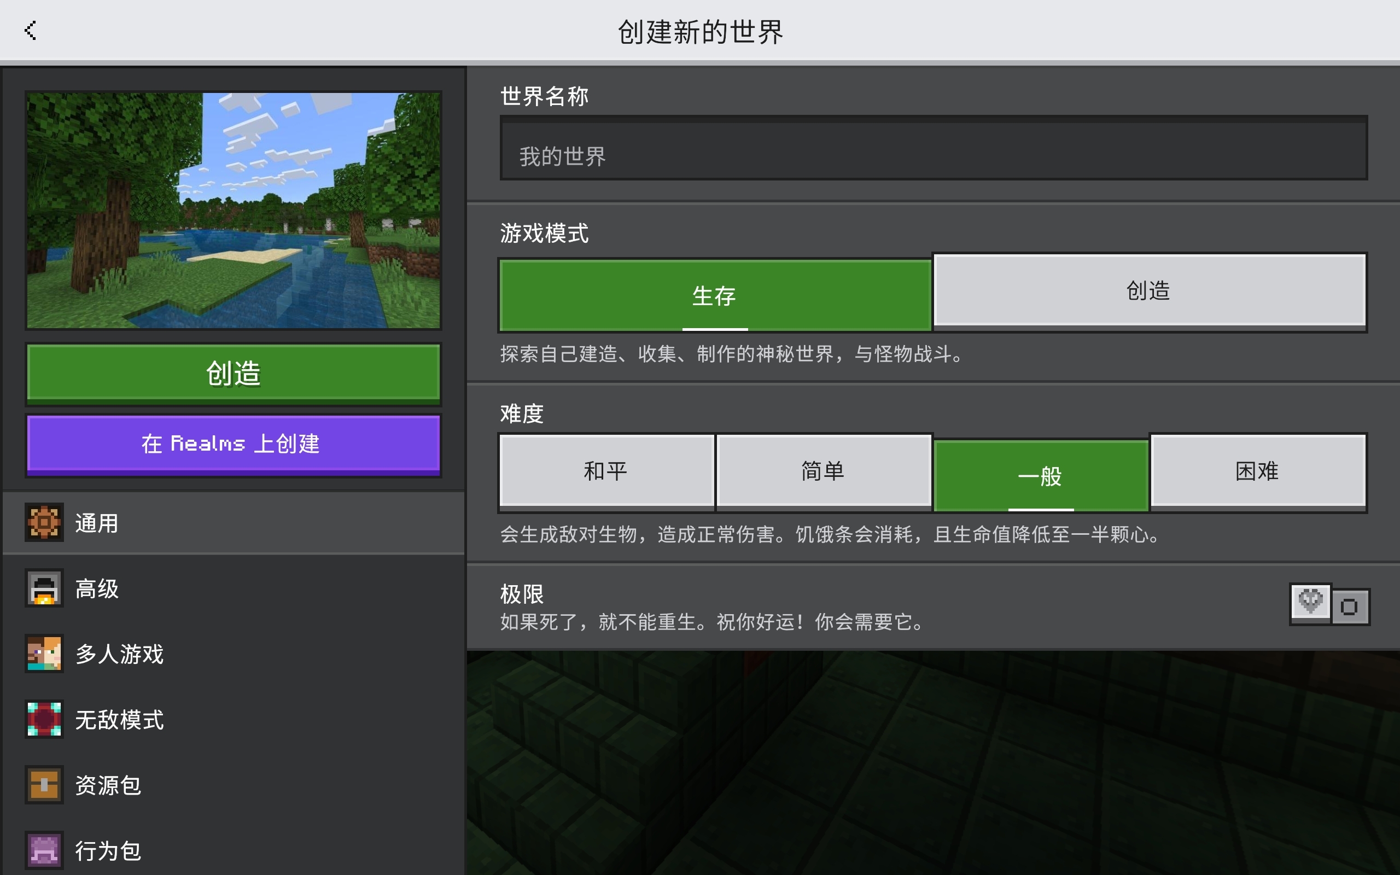Click the players icon beside 多人游戏
The height and width of the screenshot is (875, 1400).
[44, 654]
